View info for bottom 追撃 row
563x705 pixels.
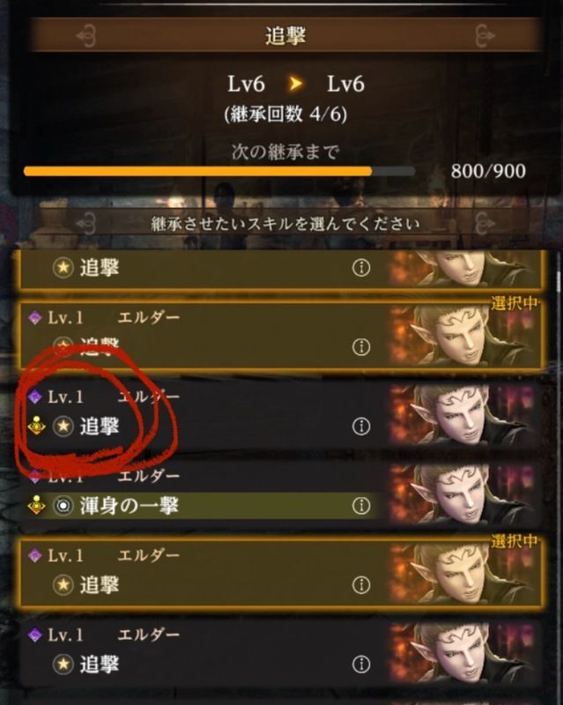[x=360, y=664]
